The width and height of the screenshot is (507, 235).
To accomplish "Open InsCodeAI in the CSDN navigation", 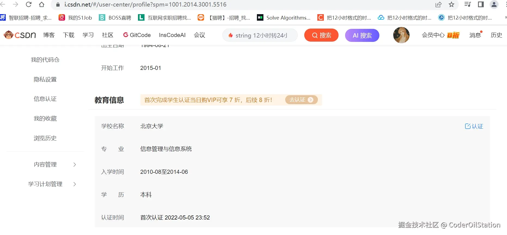I will (172, 35).
